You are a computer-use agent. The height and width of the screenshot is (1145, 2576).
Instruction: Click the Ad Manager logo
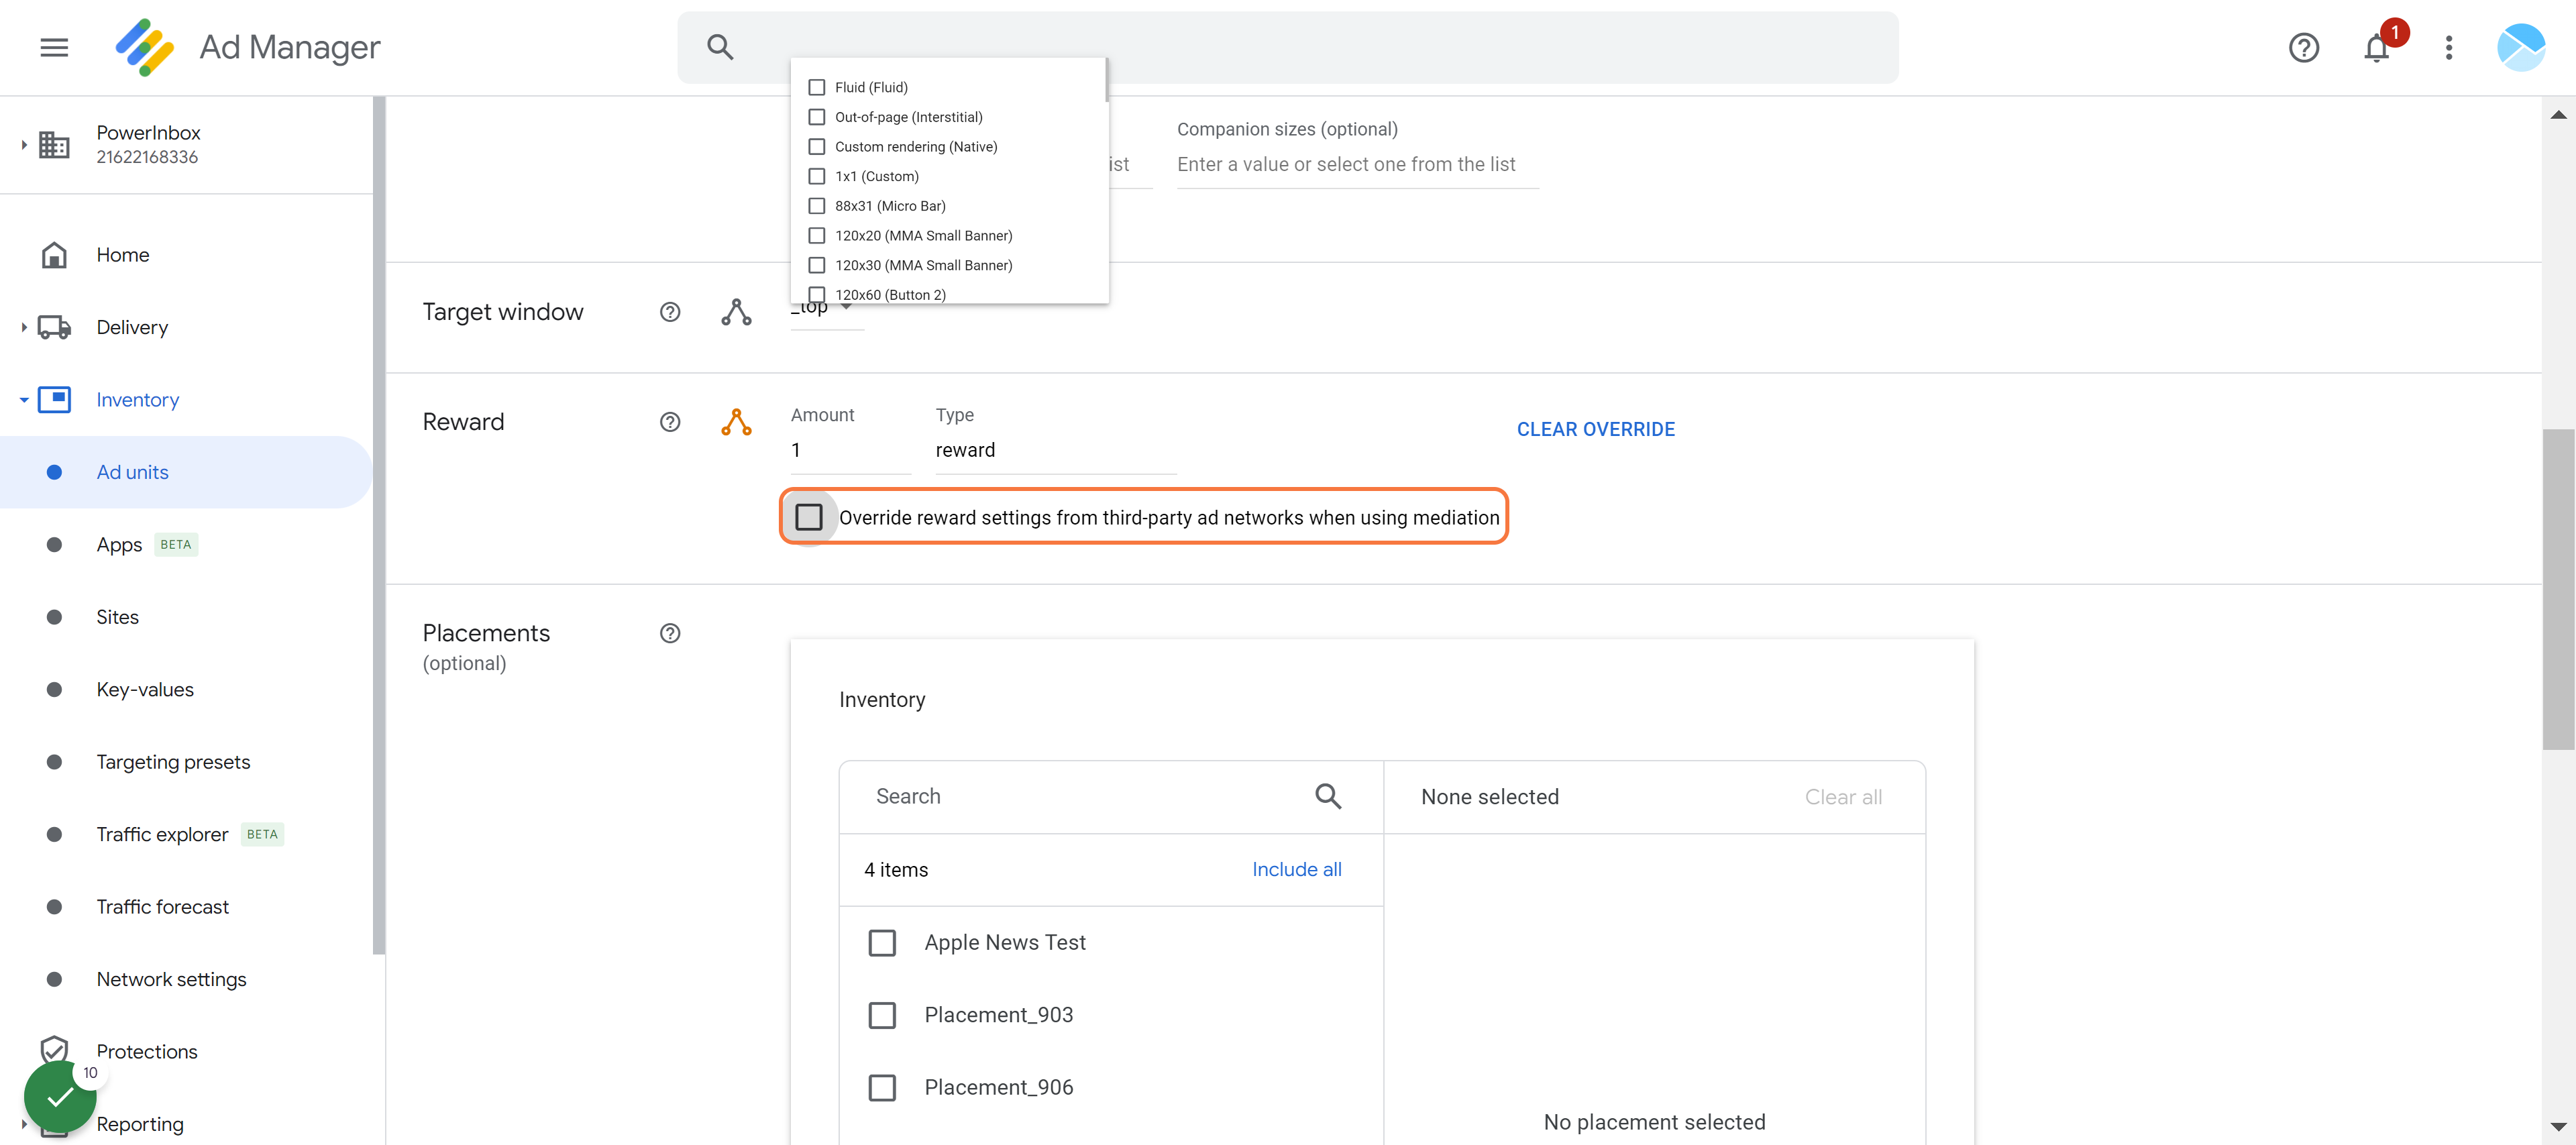[x=145, y=47]
